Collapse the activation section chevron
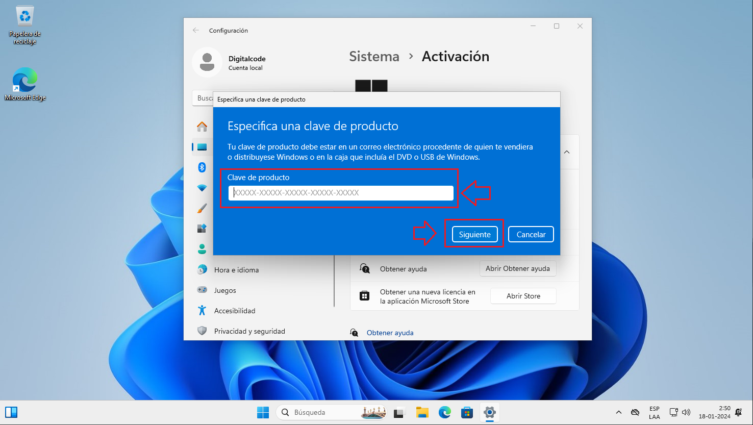The height and width of the screenshot is (425, 753). click(x=567, y=152)
